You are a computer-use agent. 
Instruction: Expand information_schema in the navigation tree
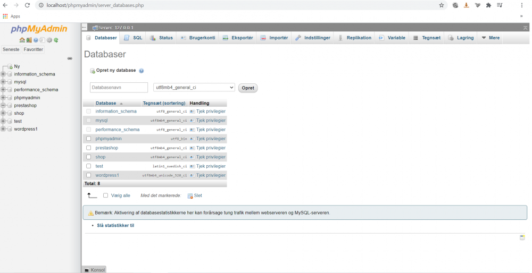[3, 74]
